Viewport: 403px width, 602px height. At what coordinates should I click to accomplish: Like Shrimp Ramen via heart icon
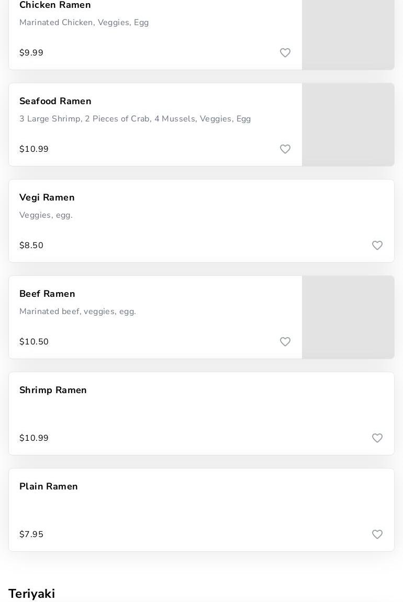(377, 438)
